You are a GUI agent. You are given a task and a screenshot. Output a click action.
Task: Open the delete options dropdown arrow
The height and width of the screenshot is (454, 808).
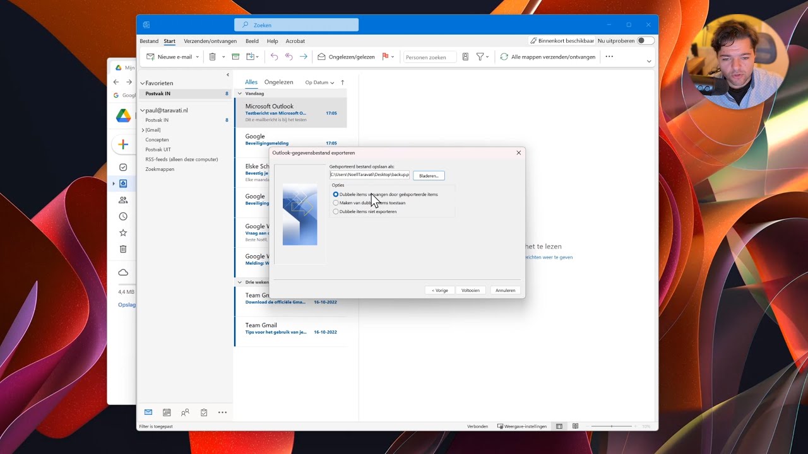point(223,57)
